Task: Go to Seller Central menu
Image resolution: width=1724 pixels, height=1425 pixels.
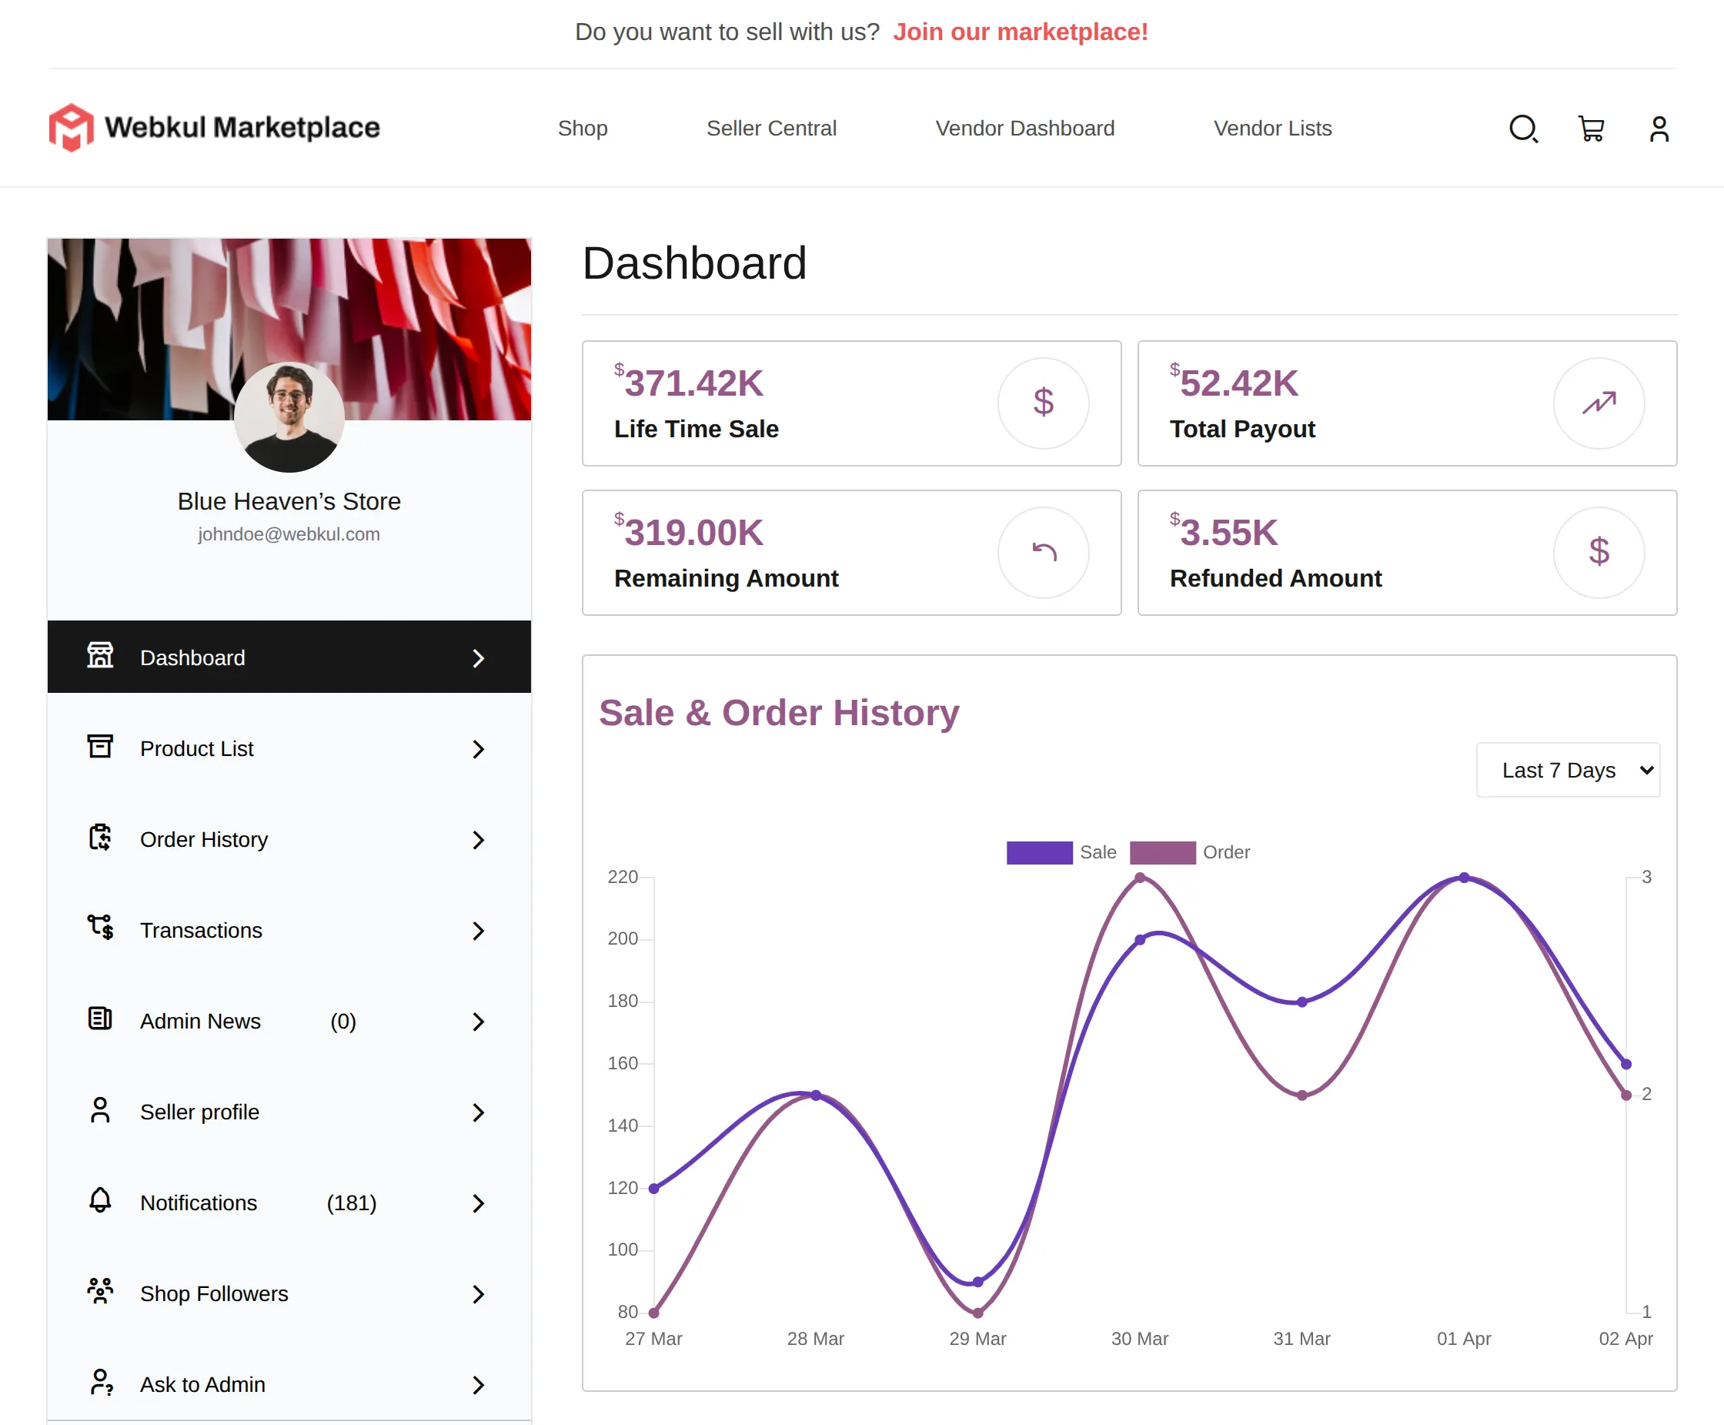Action: pos(770,128)
